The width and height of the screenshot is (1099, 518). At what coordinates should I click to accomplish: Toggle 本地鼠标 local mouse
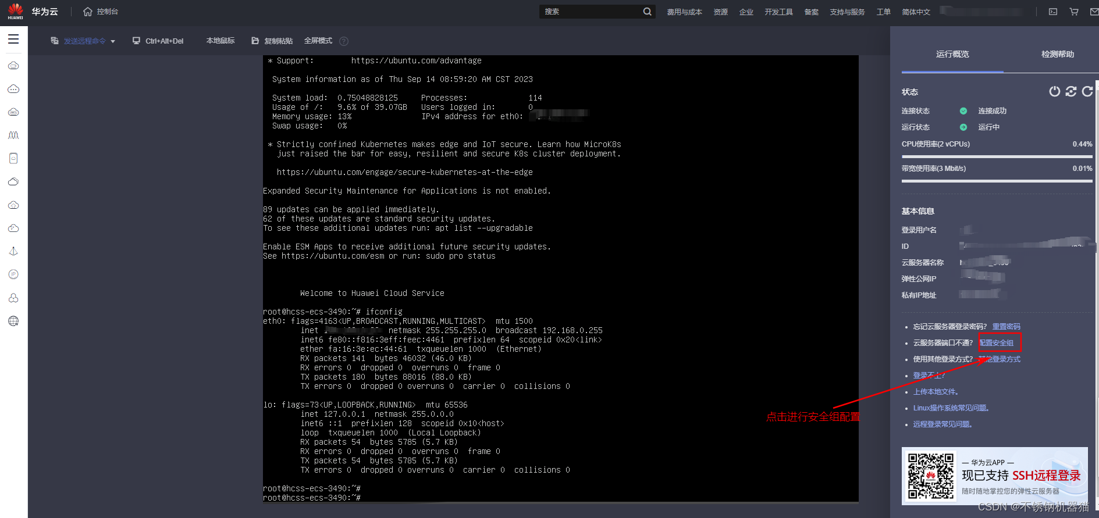220,41
